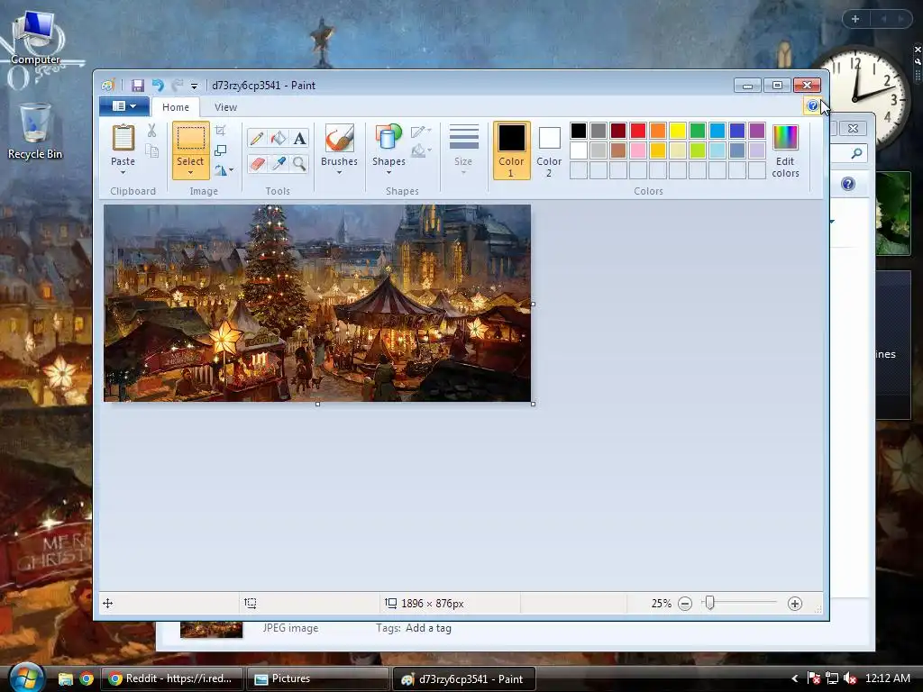
Task: Open the blue Paint file menu button
Action: click(123, 106)
